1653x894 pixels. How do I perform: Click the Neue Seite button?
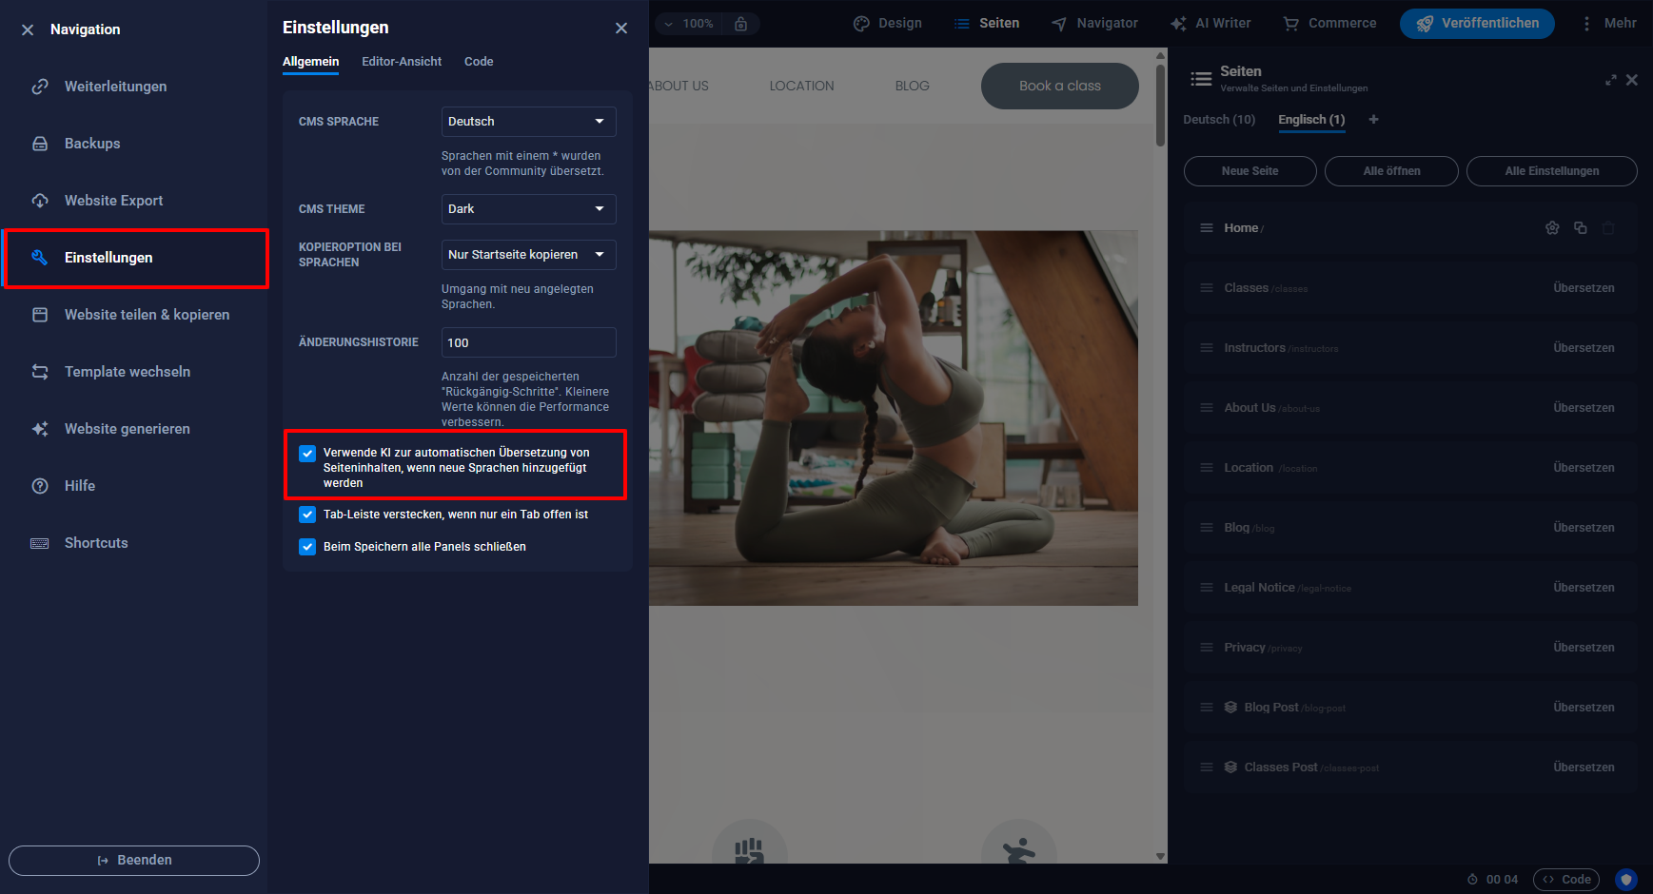(x=1250, y=171)
